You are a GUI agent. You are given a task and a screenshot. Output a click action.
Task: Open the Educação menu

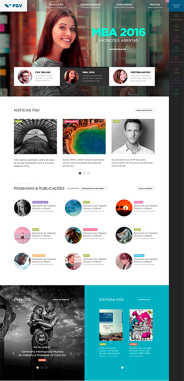click(x=56, y=6)
